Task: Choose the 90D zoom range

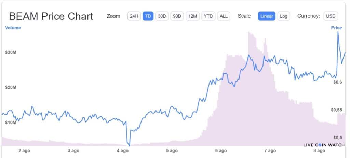Action: (x=177, y=16)
